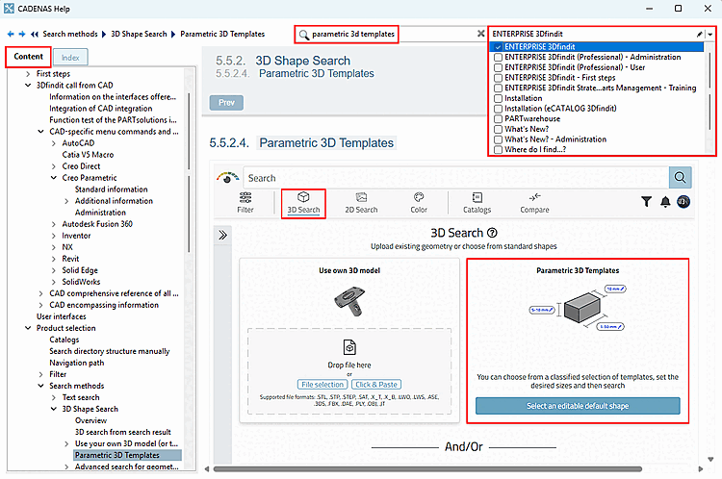Open the help collection dropdown arrow
The image size is (722, 479).
710,34
